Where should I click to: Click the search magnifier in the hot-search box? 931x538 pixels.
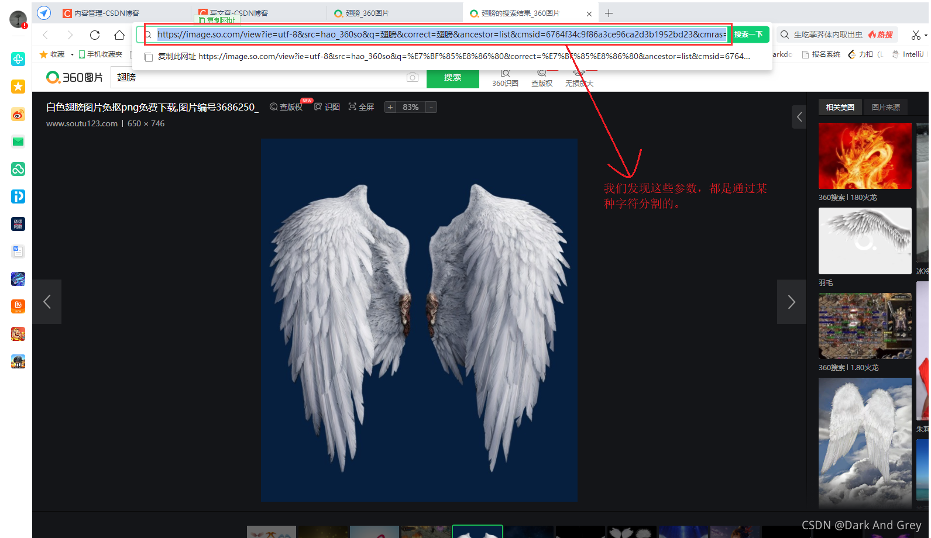point(785,35)
